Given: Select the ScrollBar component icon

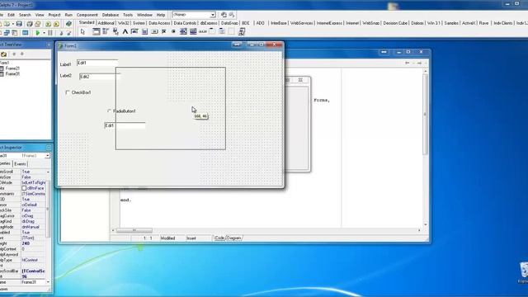Looking at the screenshot, I should click(203, 31).
